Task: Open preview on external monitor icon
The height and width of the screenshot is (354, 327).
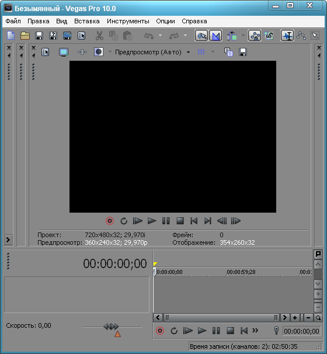Action: tap(64, 52)
